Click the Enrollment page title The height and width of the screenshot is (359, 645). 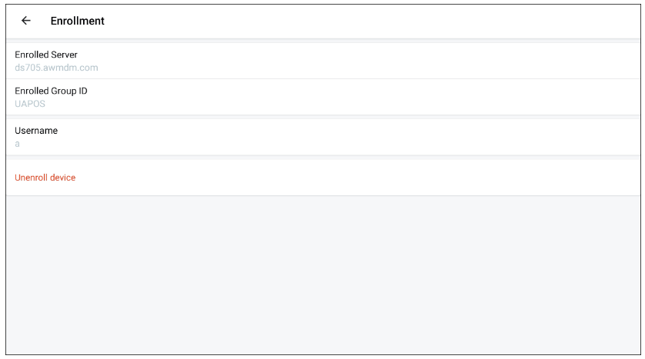pos(78,21)
